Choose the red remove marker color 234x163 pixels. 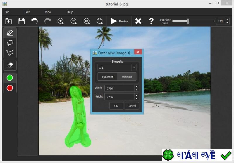(10, 88)
